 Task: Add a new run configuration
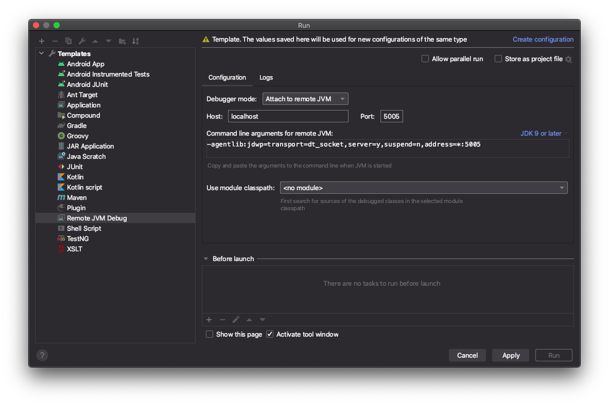(x=42, y=41)
